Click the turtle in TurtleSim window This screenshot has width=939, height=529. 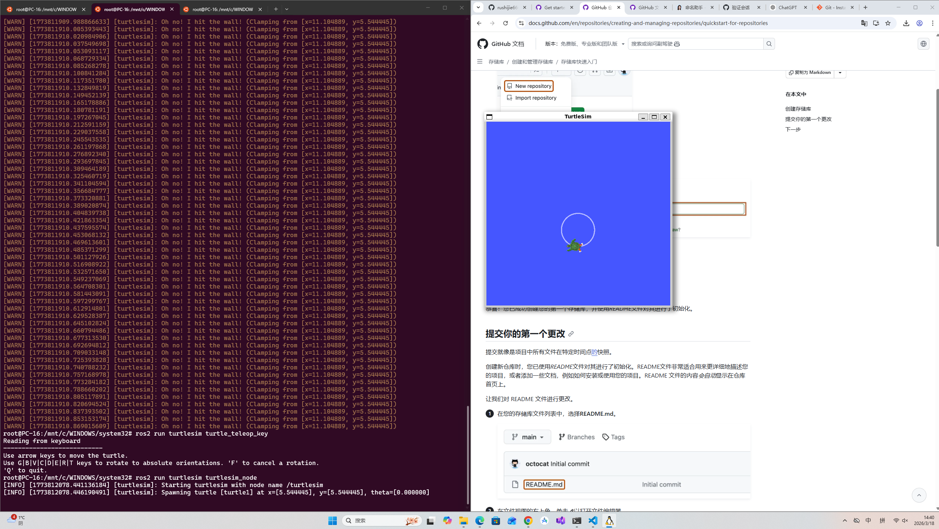574,246
